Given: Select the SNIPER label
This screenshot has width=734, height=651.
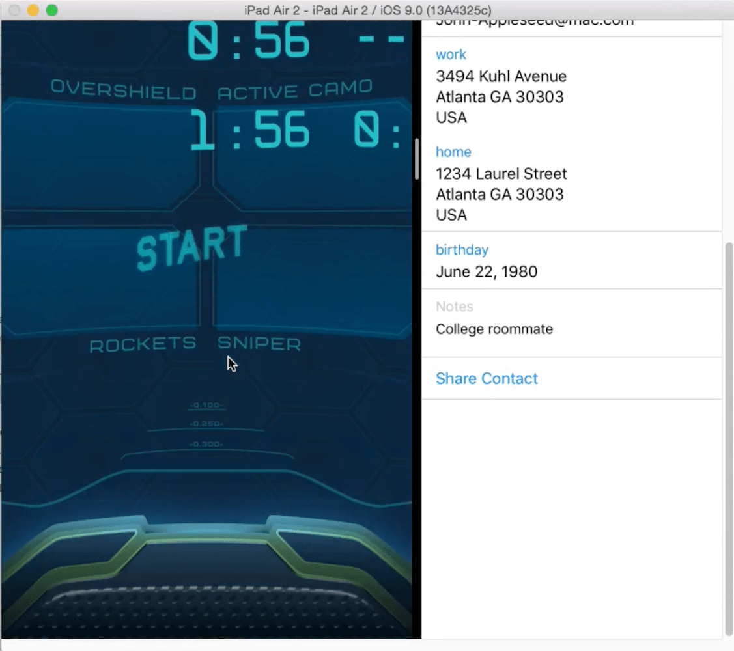Looking at the screenshot, I should click(259, 344).
